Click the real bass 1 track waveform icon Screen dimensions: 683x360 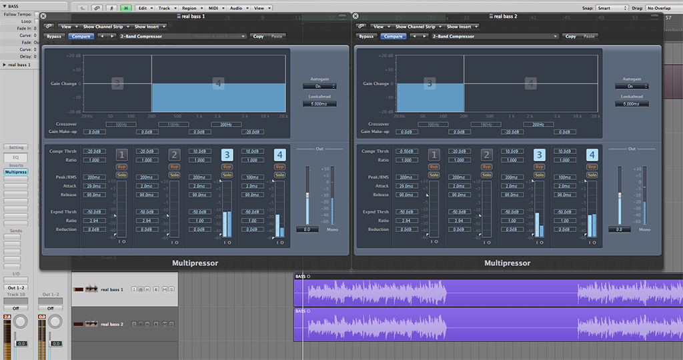coord(91,289)
